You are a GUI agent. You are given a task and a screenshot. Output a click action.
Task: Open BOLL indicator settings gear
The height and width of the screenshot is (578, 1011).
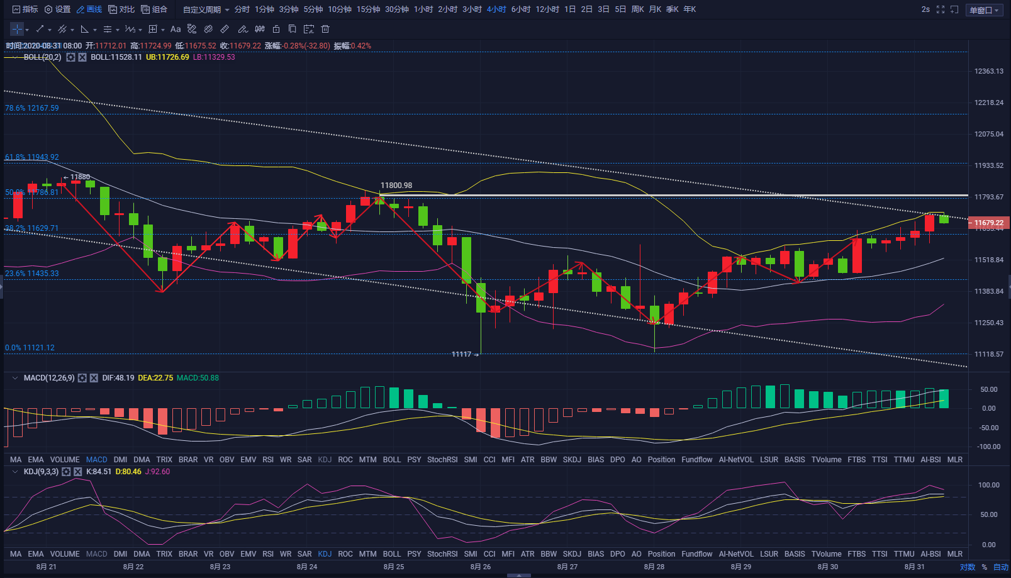tap(71, 57)
